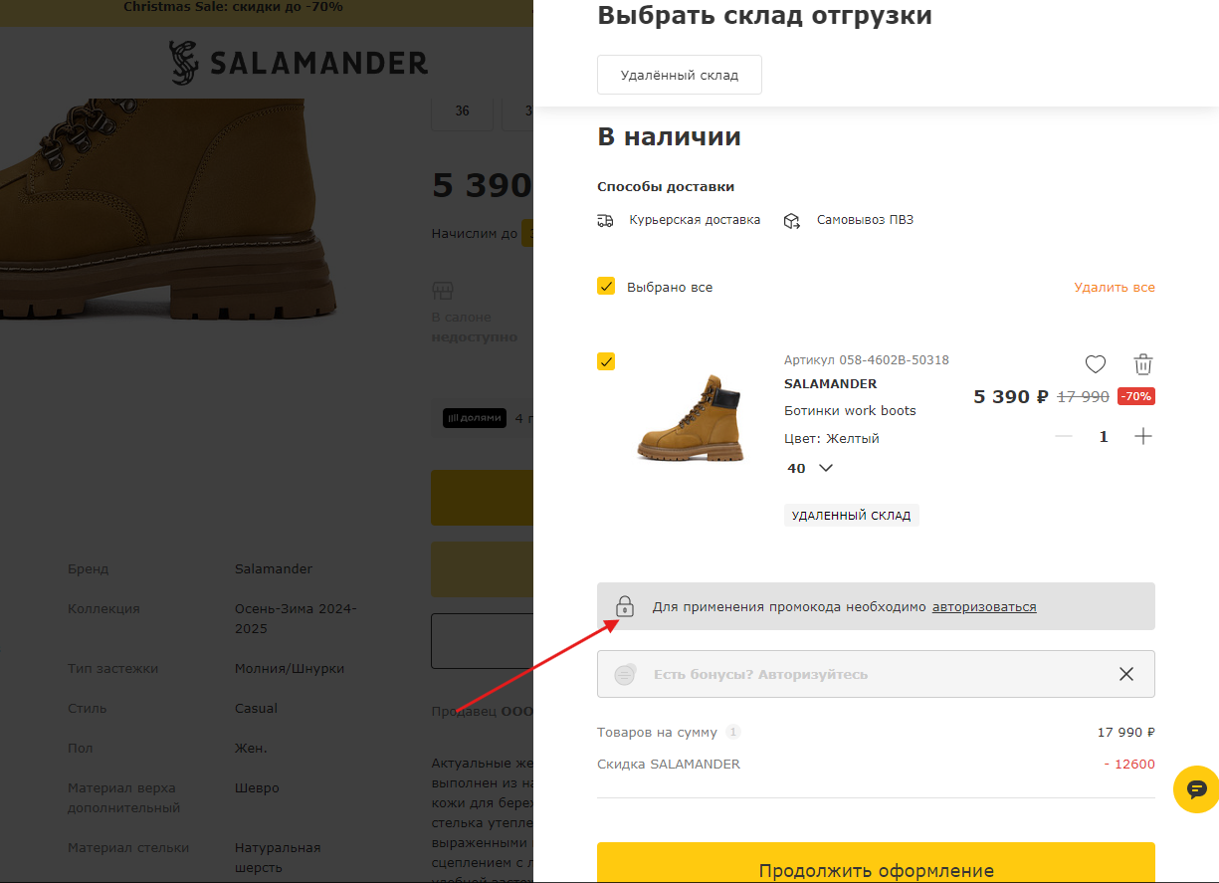Decrease quantity with the minus button
This screenshot has width=1219, height=883.
point(1064,436)
